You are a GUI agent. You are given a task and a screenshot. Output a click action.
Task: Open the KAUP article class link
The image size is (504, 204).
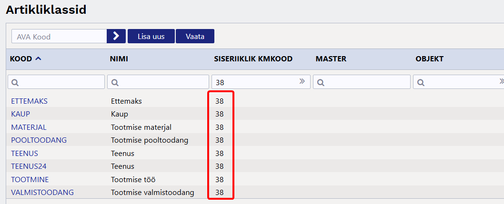[x=20, y=114]
